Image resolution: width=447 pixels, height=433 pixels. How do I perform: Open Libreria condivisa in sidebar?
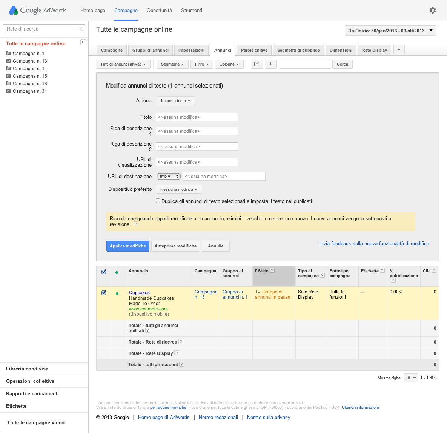(27, 369)
